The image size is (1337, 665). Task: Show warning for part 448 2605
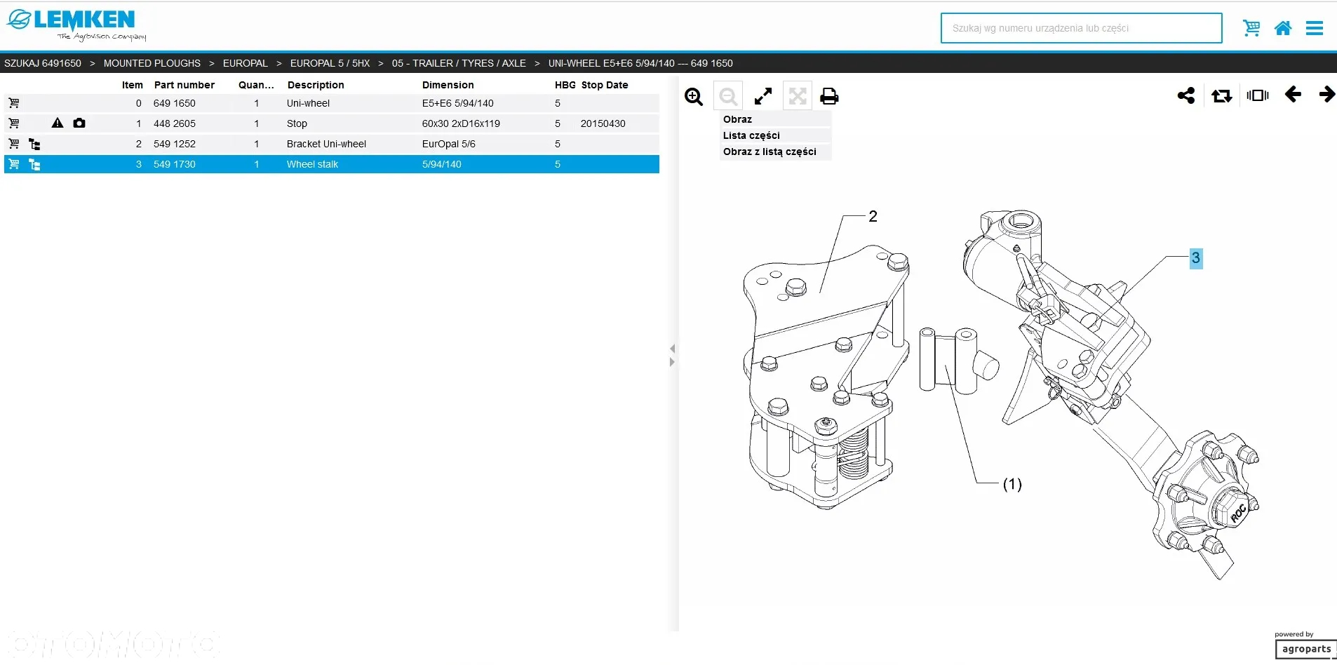[x=58, y=123]
